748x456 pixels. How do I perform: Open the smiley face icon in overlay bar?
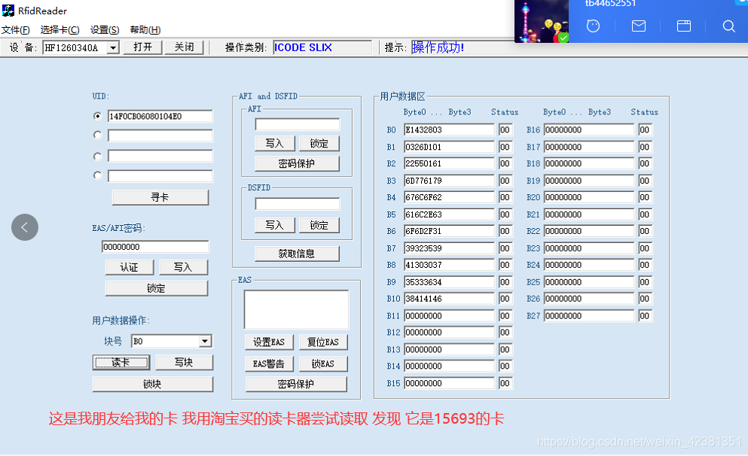click(x=593, y=26)
